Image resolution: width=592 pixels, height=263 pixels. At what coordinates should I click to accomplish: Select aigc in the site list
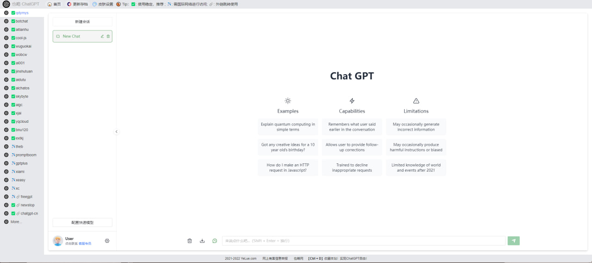tap(22, 105)
